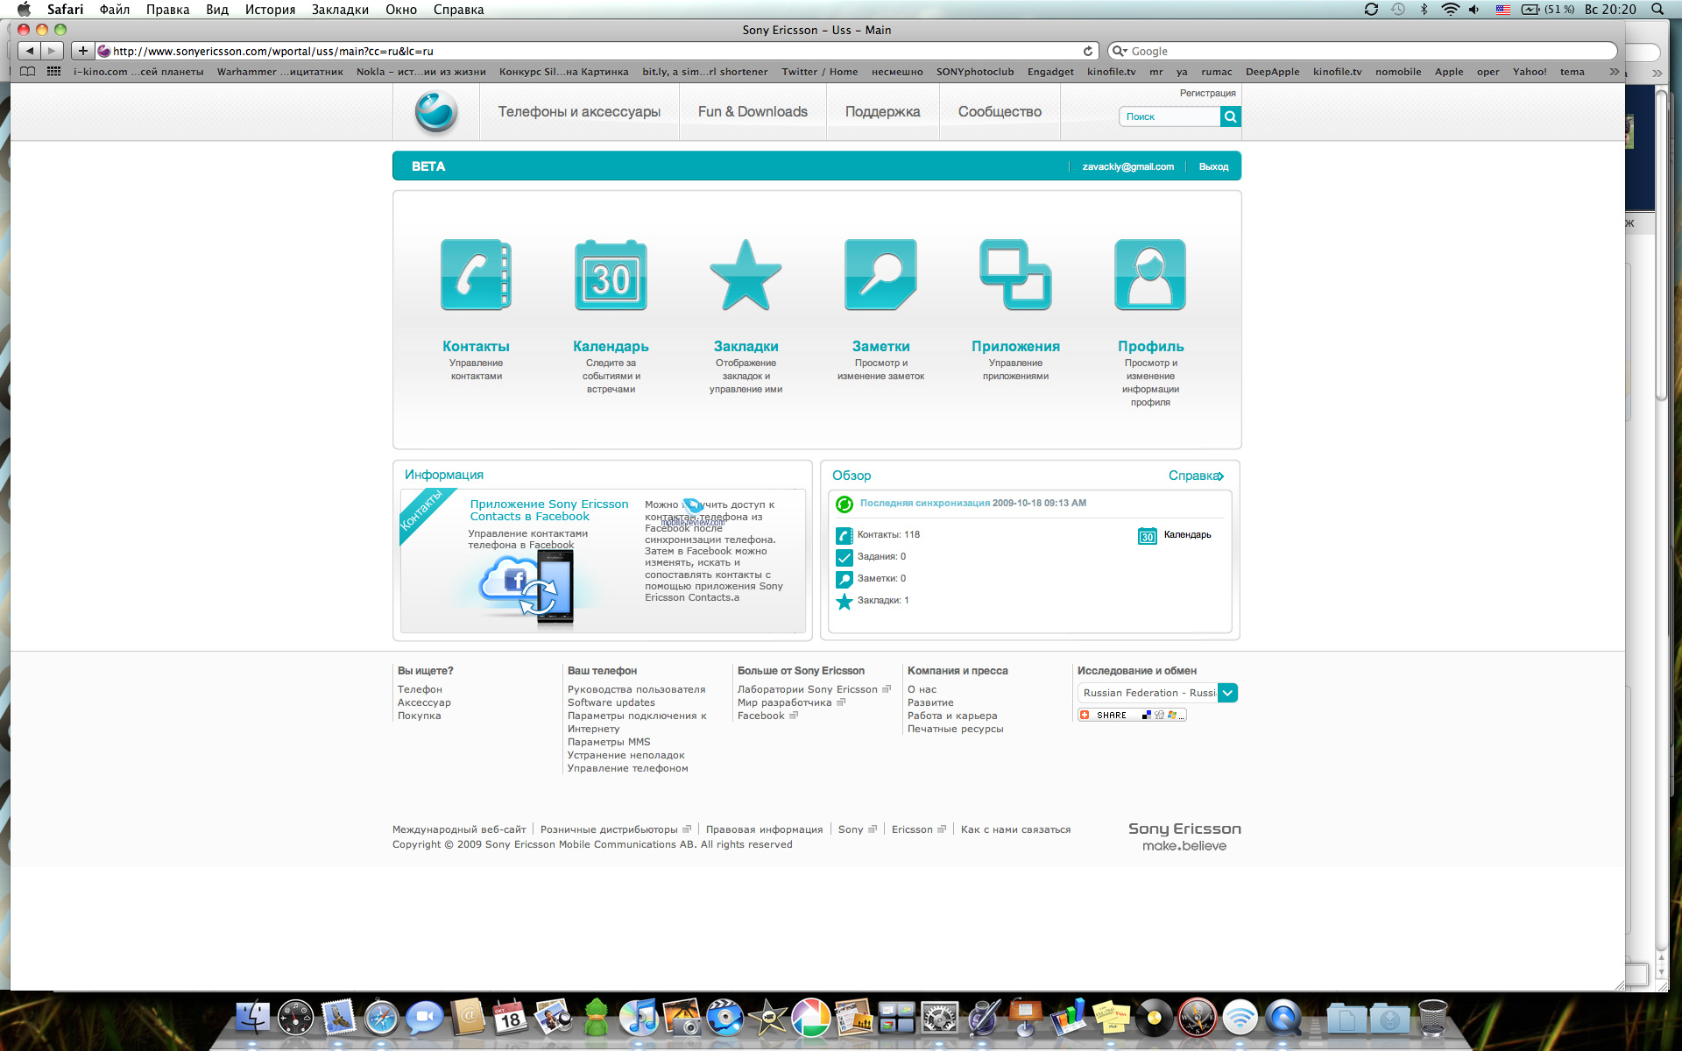The height and width of the screenshot is (1051, 1682).
Task: Click the Sony Ericsson logo orb
Action: (x=435, y=112)
